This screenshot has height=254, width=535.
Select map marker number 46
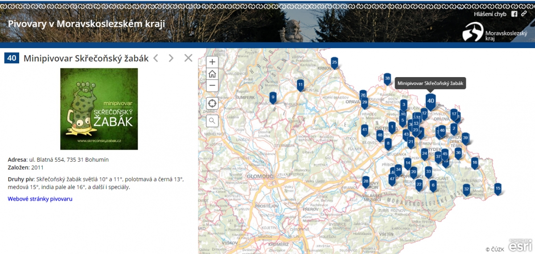point(442,131)
